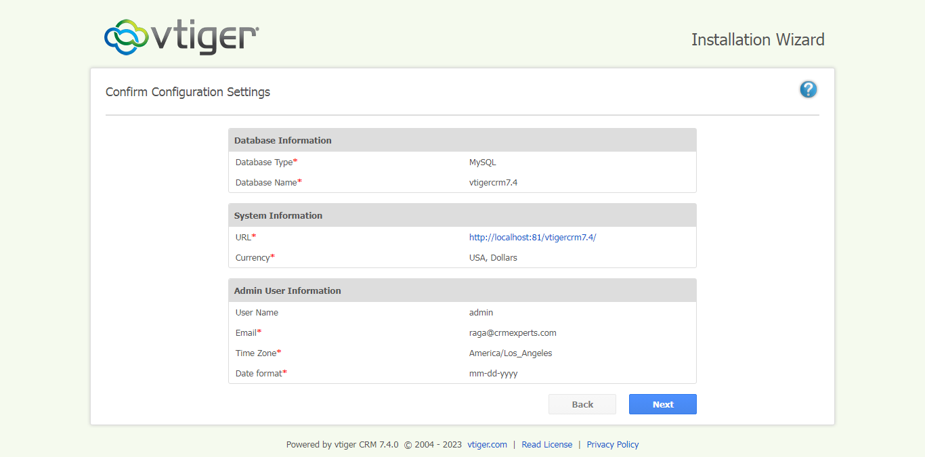925x457 pixels.
Task: Click the Admin User Information section header
Action: coord(287,290)
